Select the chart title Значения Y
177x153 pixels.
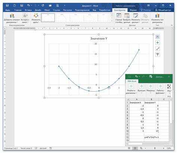pyautogui.click(x=99, y=39)
